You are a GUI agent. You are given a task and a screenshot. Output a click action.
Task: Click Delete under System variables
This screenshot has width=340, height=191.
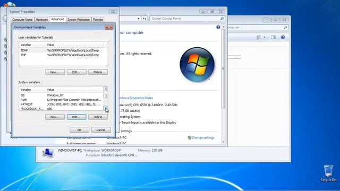pyautogui.click(x=98, y=117)
